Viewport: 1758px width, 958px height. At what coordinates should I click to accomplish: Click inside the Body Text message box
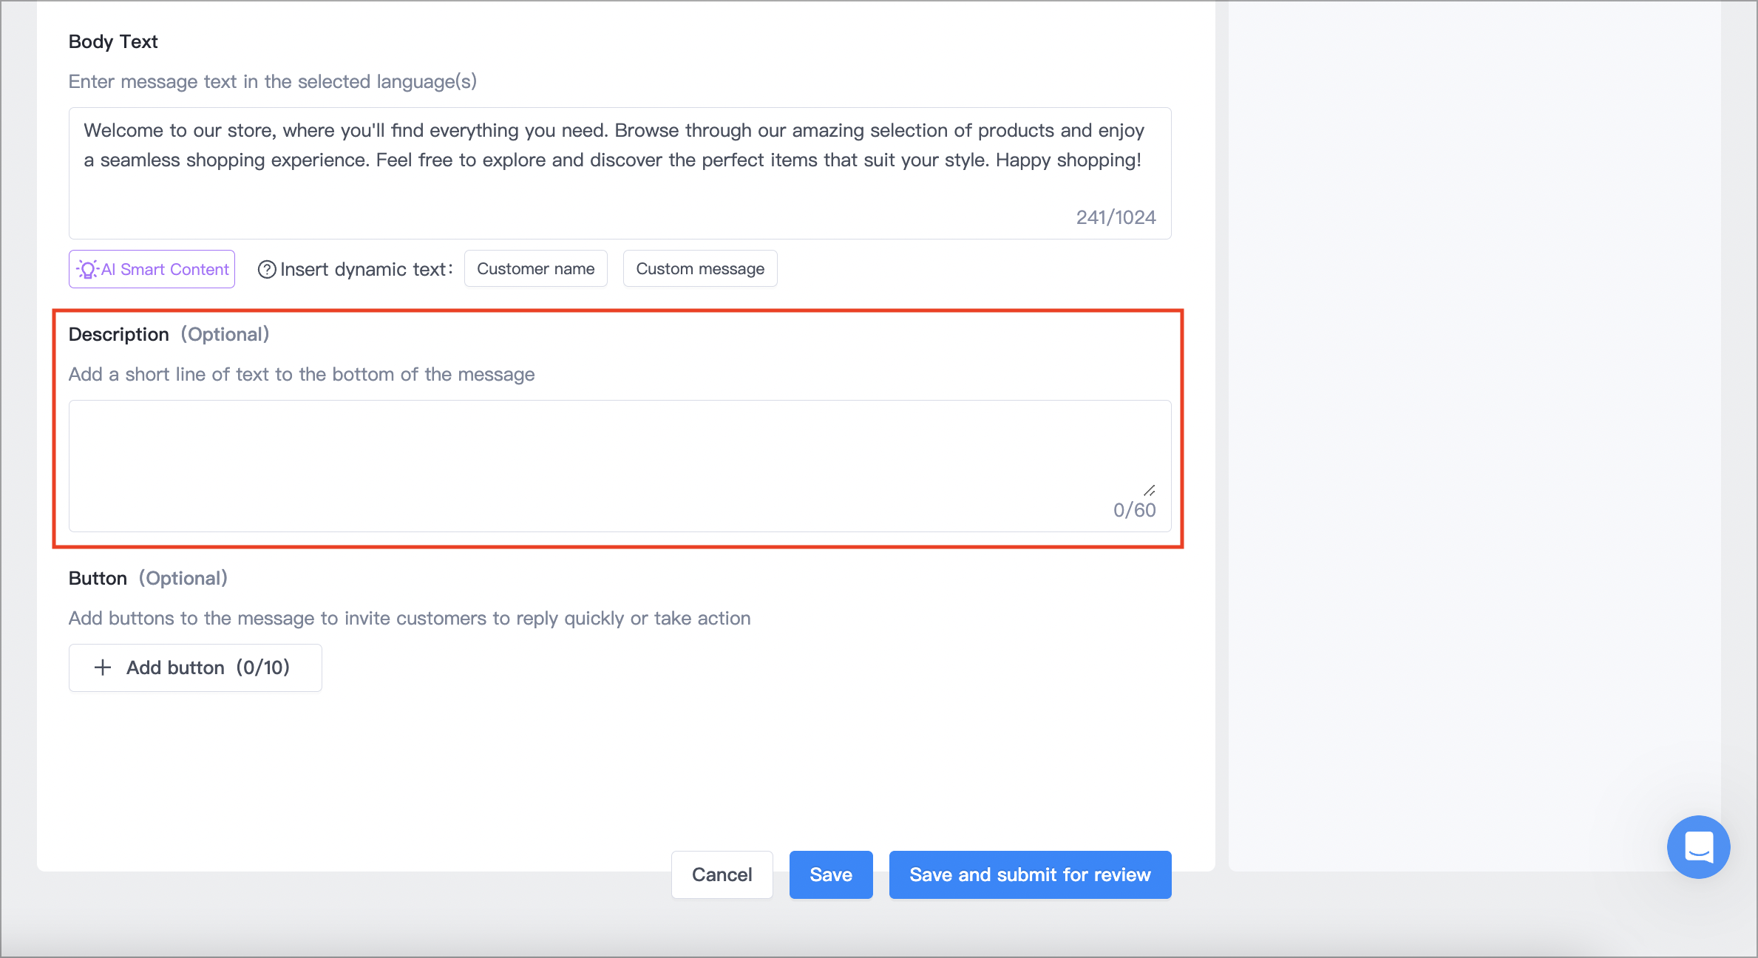pyautogui.click(x=620, y=173)
